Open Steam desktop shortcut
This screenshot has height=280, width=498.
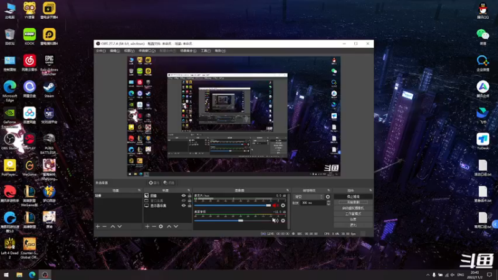coord(49,90)
